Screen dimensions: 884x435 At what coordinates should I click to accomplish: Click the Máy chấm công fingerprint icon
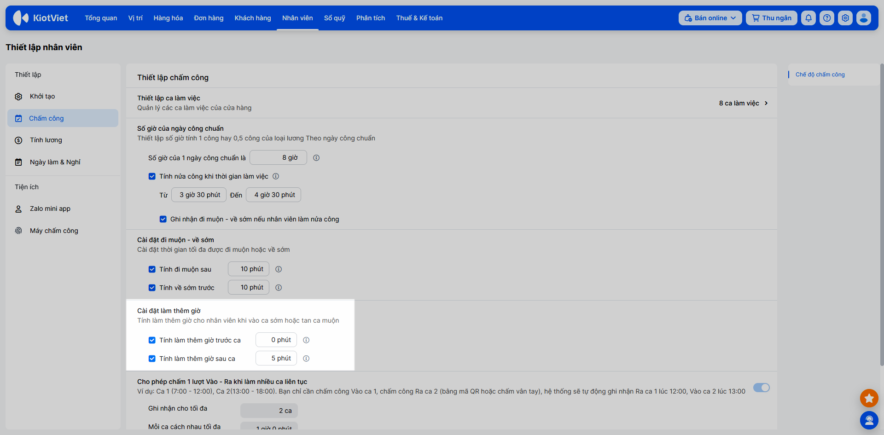click(x=18, y=231)
